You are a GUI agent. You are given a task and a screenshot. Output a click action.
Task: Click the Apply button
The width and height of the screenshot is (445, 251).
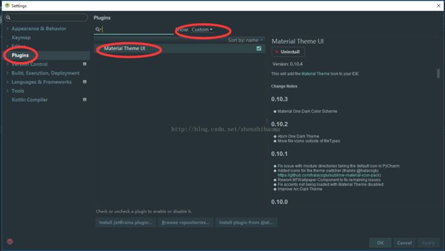[x=429, y=243]
